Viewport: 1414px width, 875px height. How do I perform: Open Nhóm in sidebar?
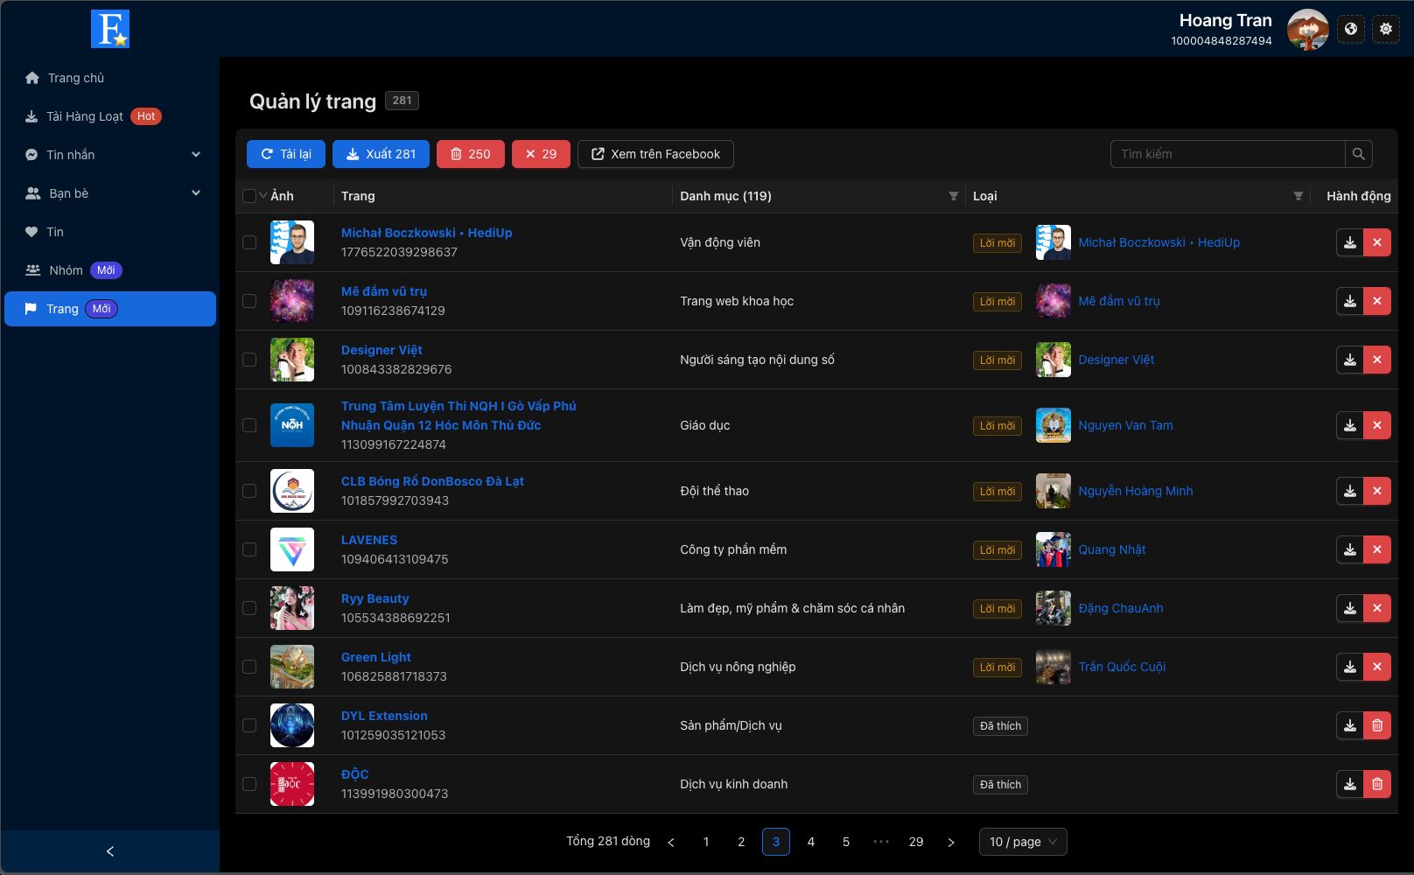110,270
